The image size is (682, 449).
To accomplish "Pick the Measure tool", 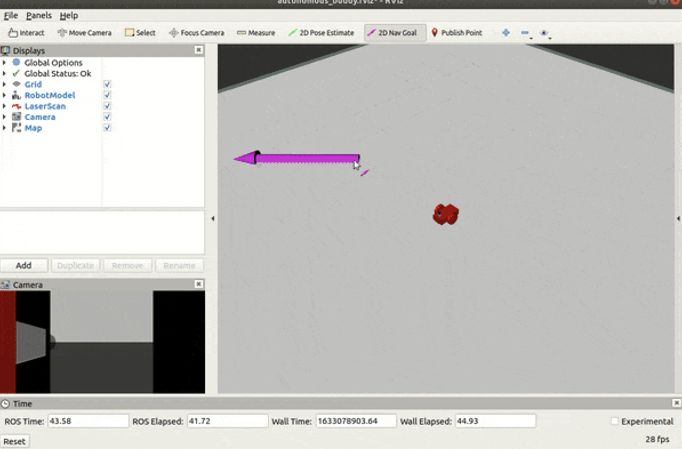I will 256,33.
